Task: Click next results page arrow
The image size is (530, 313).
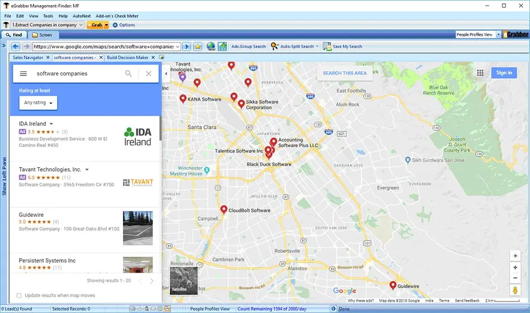Action: [x=152, y=281]
